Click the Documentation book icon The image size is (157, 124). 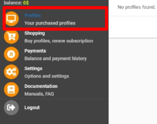pos(11,90)
